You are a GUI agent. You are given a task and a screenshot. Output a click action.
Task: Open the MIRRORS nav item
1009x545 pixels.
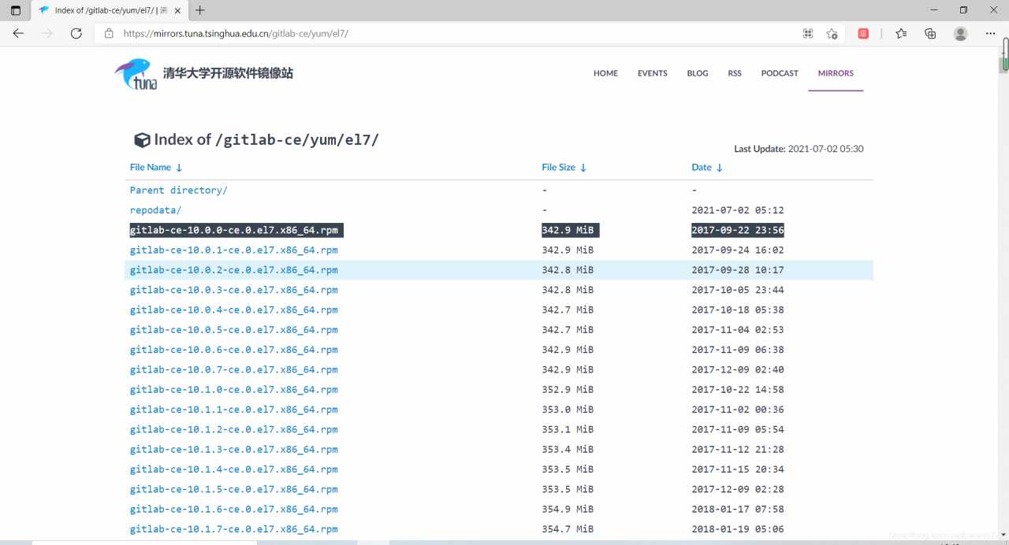(x=836, y=73)
